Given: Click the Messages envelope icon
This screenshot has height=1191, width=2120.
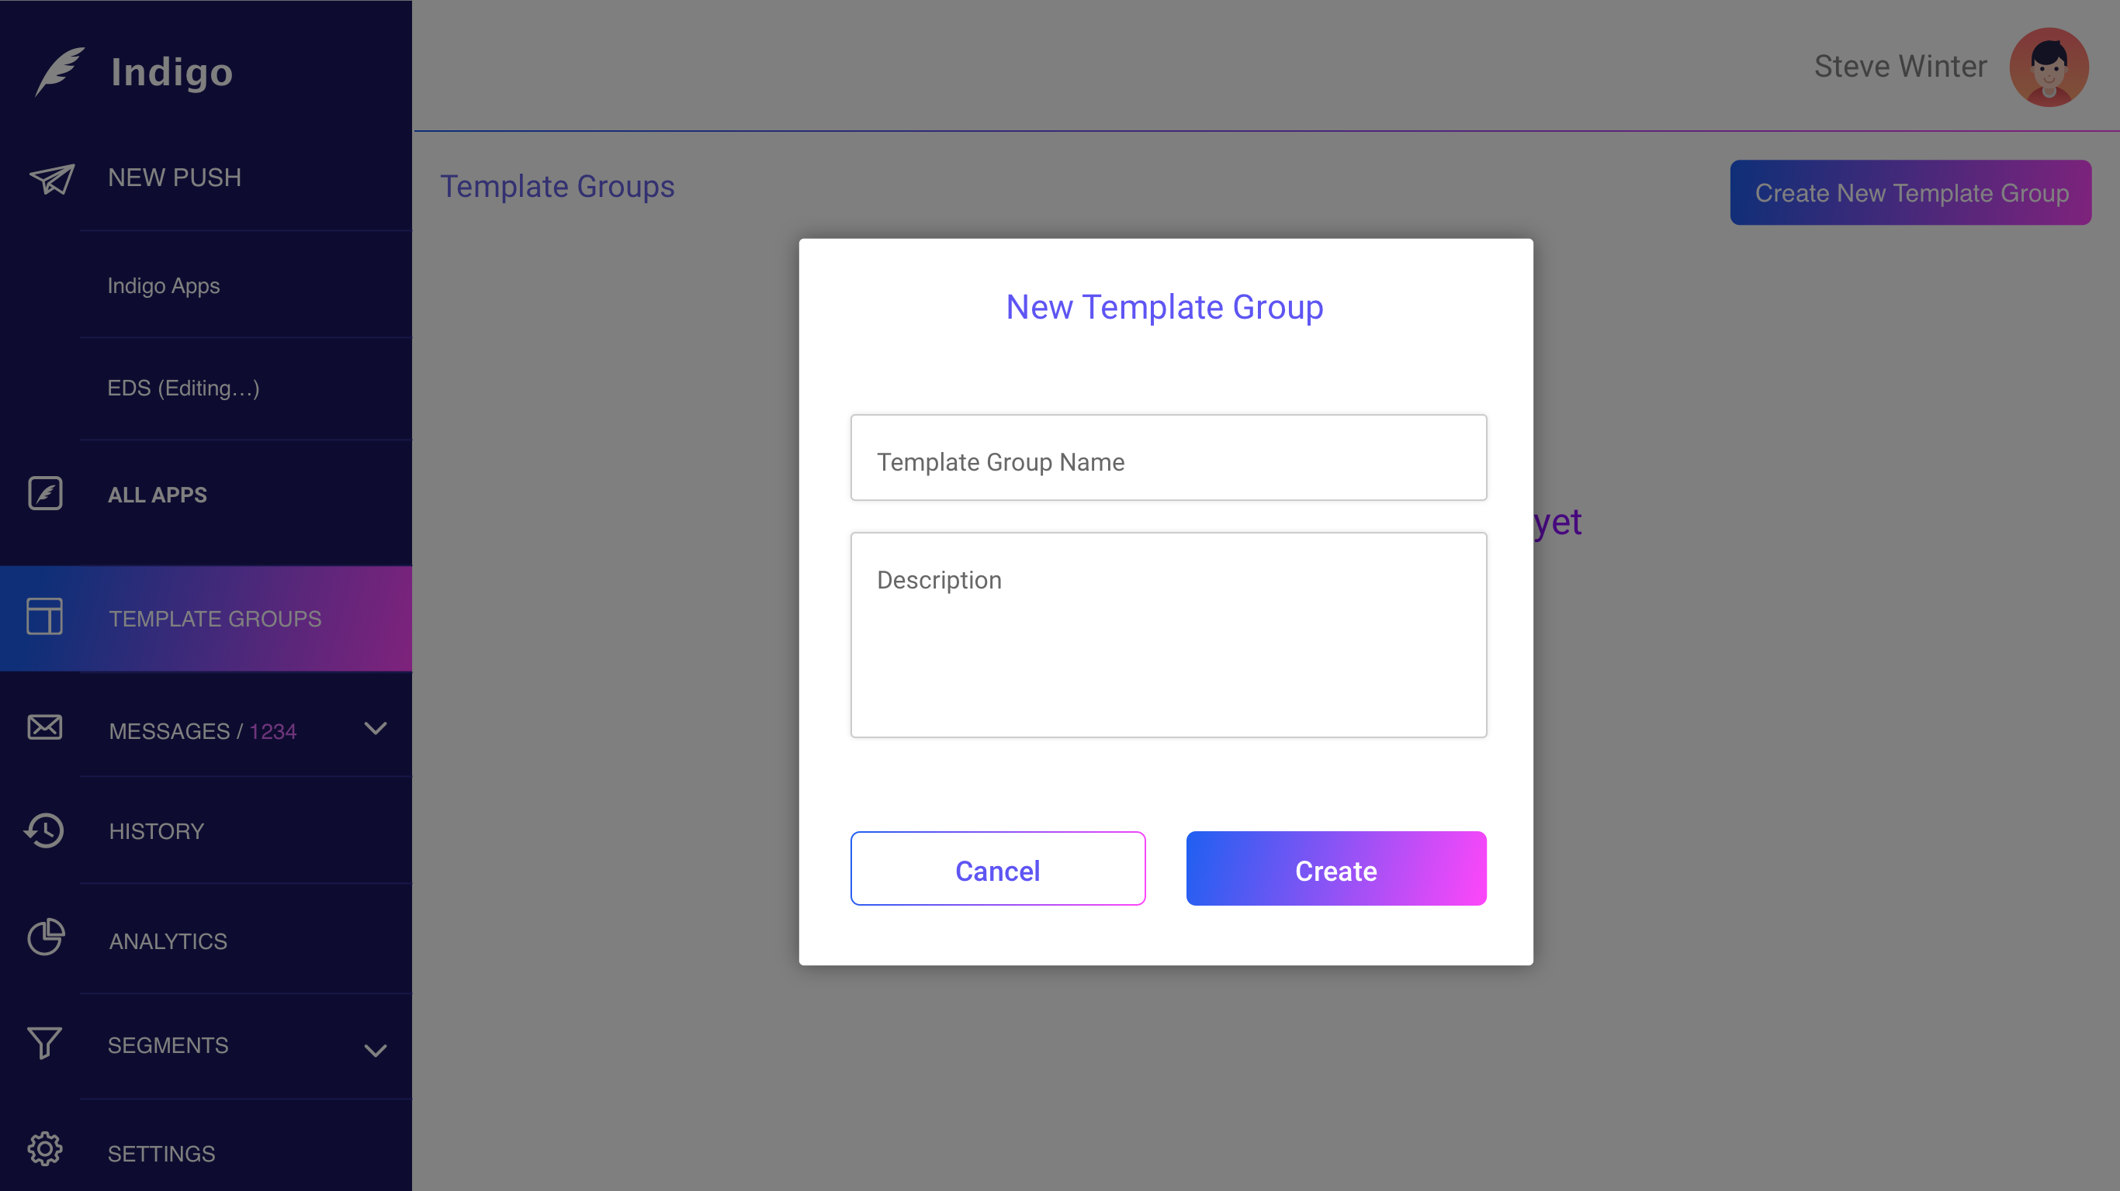Looking at the screenshot, I should pos(44,728).
